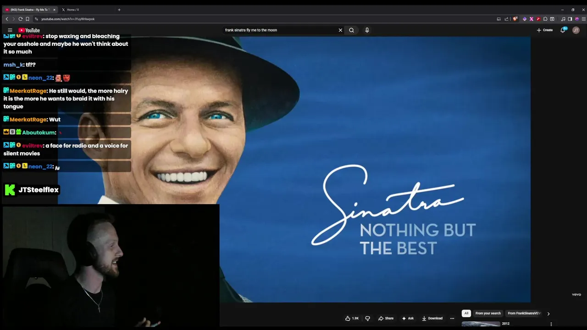Click the vevo logo on video
The height and width of the screenshot is (330, 587).
click(x=576, y=295)
